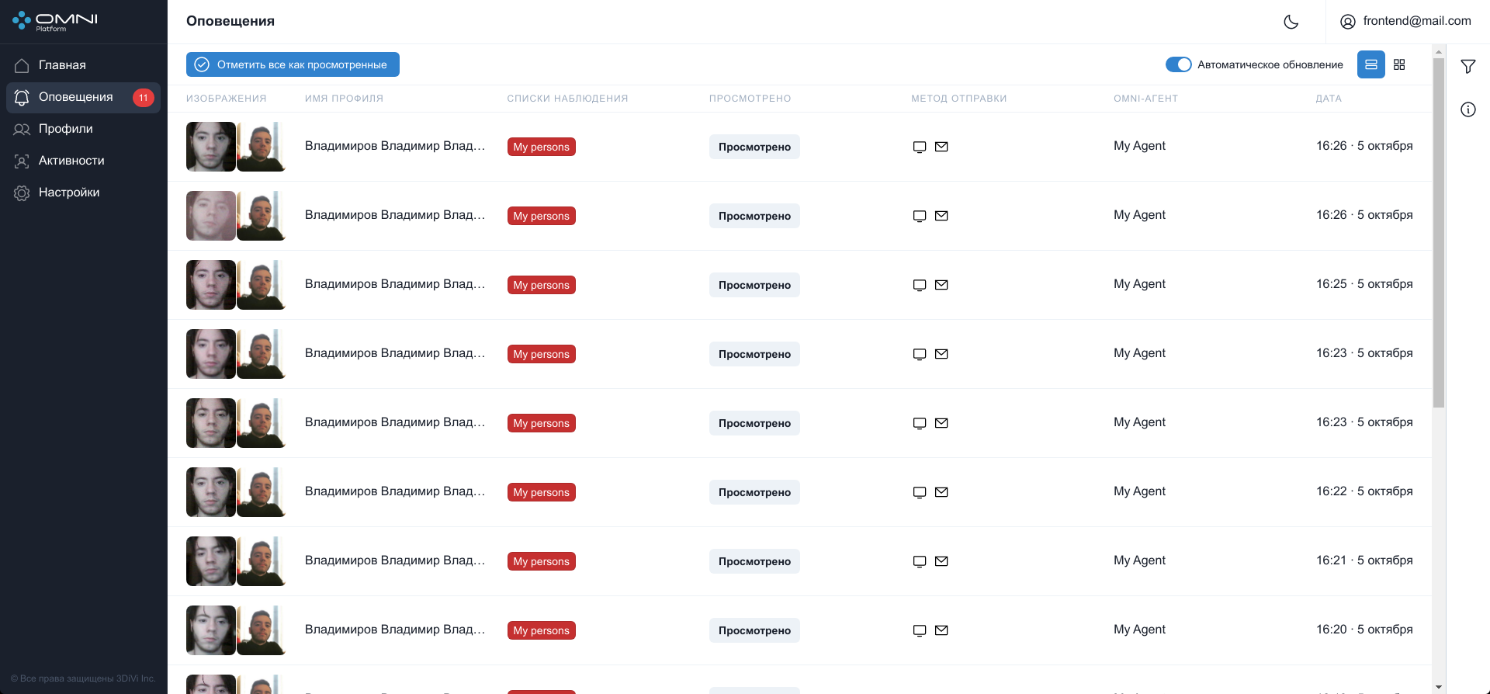Click the red 11 notifications badge

(x=144, y=97)
